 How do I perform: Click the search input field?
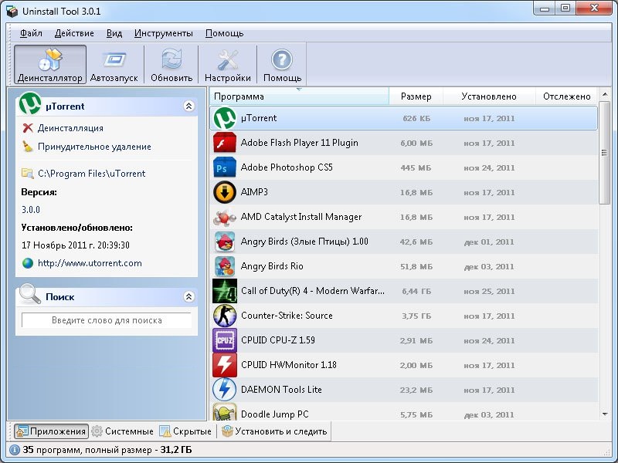tap(107, 320)
